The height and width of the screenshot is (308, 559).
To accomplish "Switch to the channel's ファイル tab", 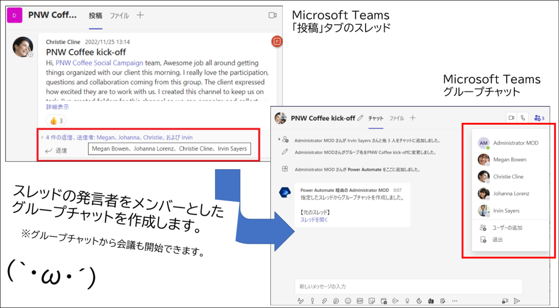I will pos(119,15).
